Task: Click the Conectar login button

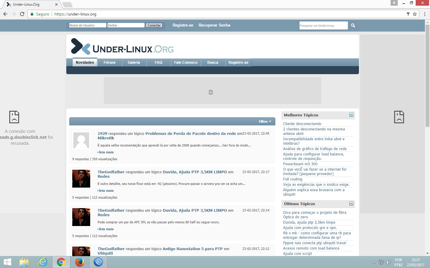Action: (x=154, y=25)
